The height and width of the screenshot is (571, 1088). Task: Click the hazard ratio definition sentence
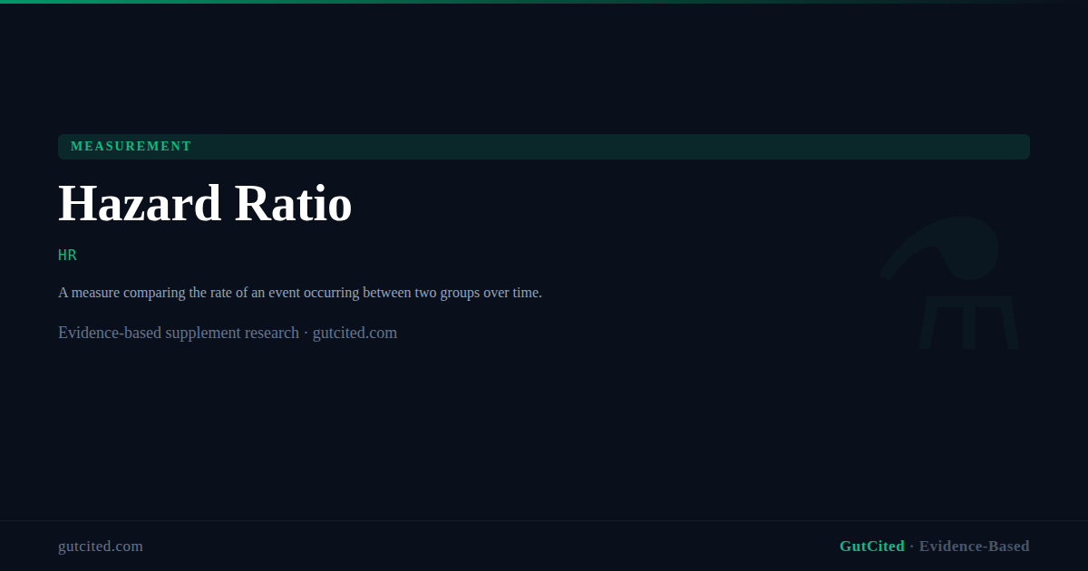coord(300,293)
